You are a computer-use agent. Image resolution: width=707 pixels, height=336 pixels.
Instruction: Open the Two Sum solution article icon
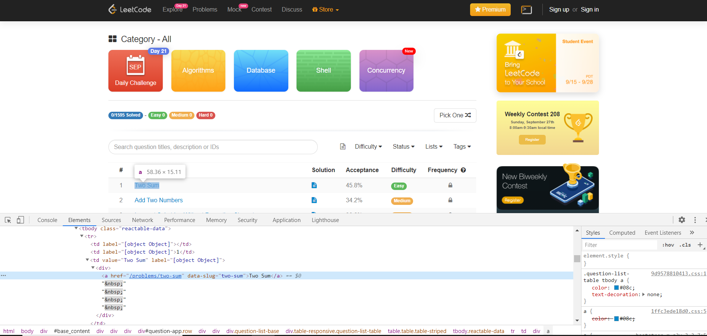tap(314, 185)
